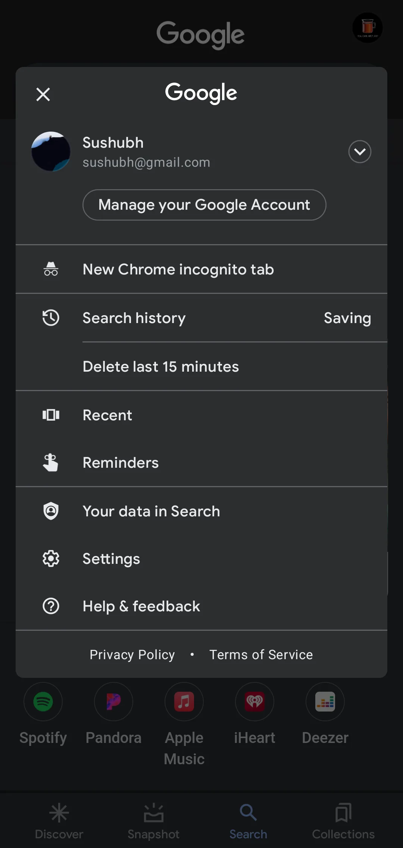Open Help & feedback
The image size is (403, 848).
(141, 606)
